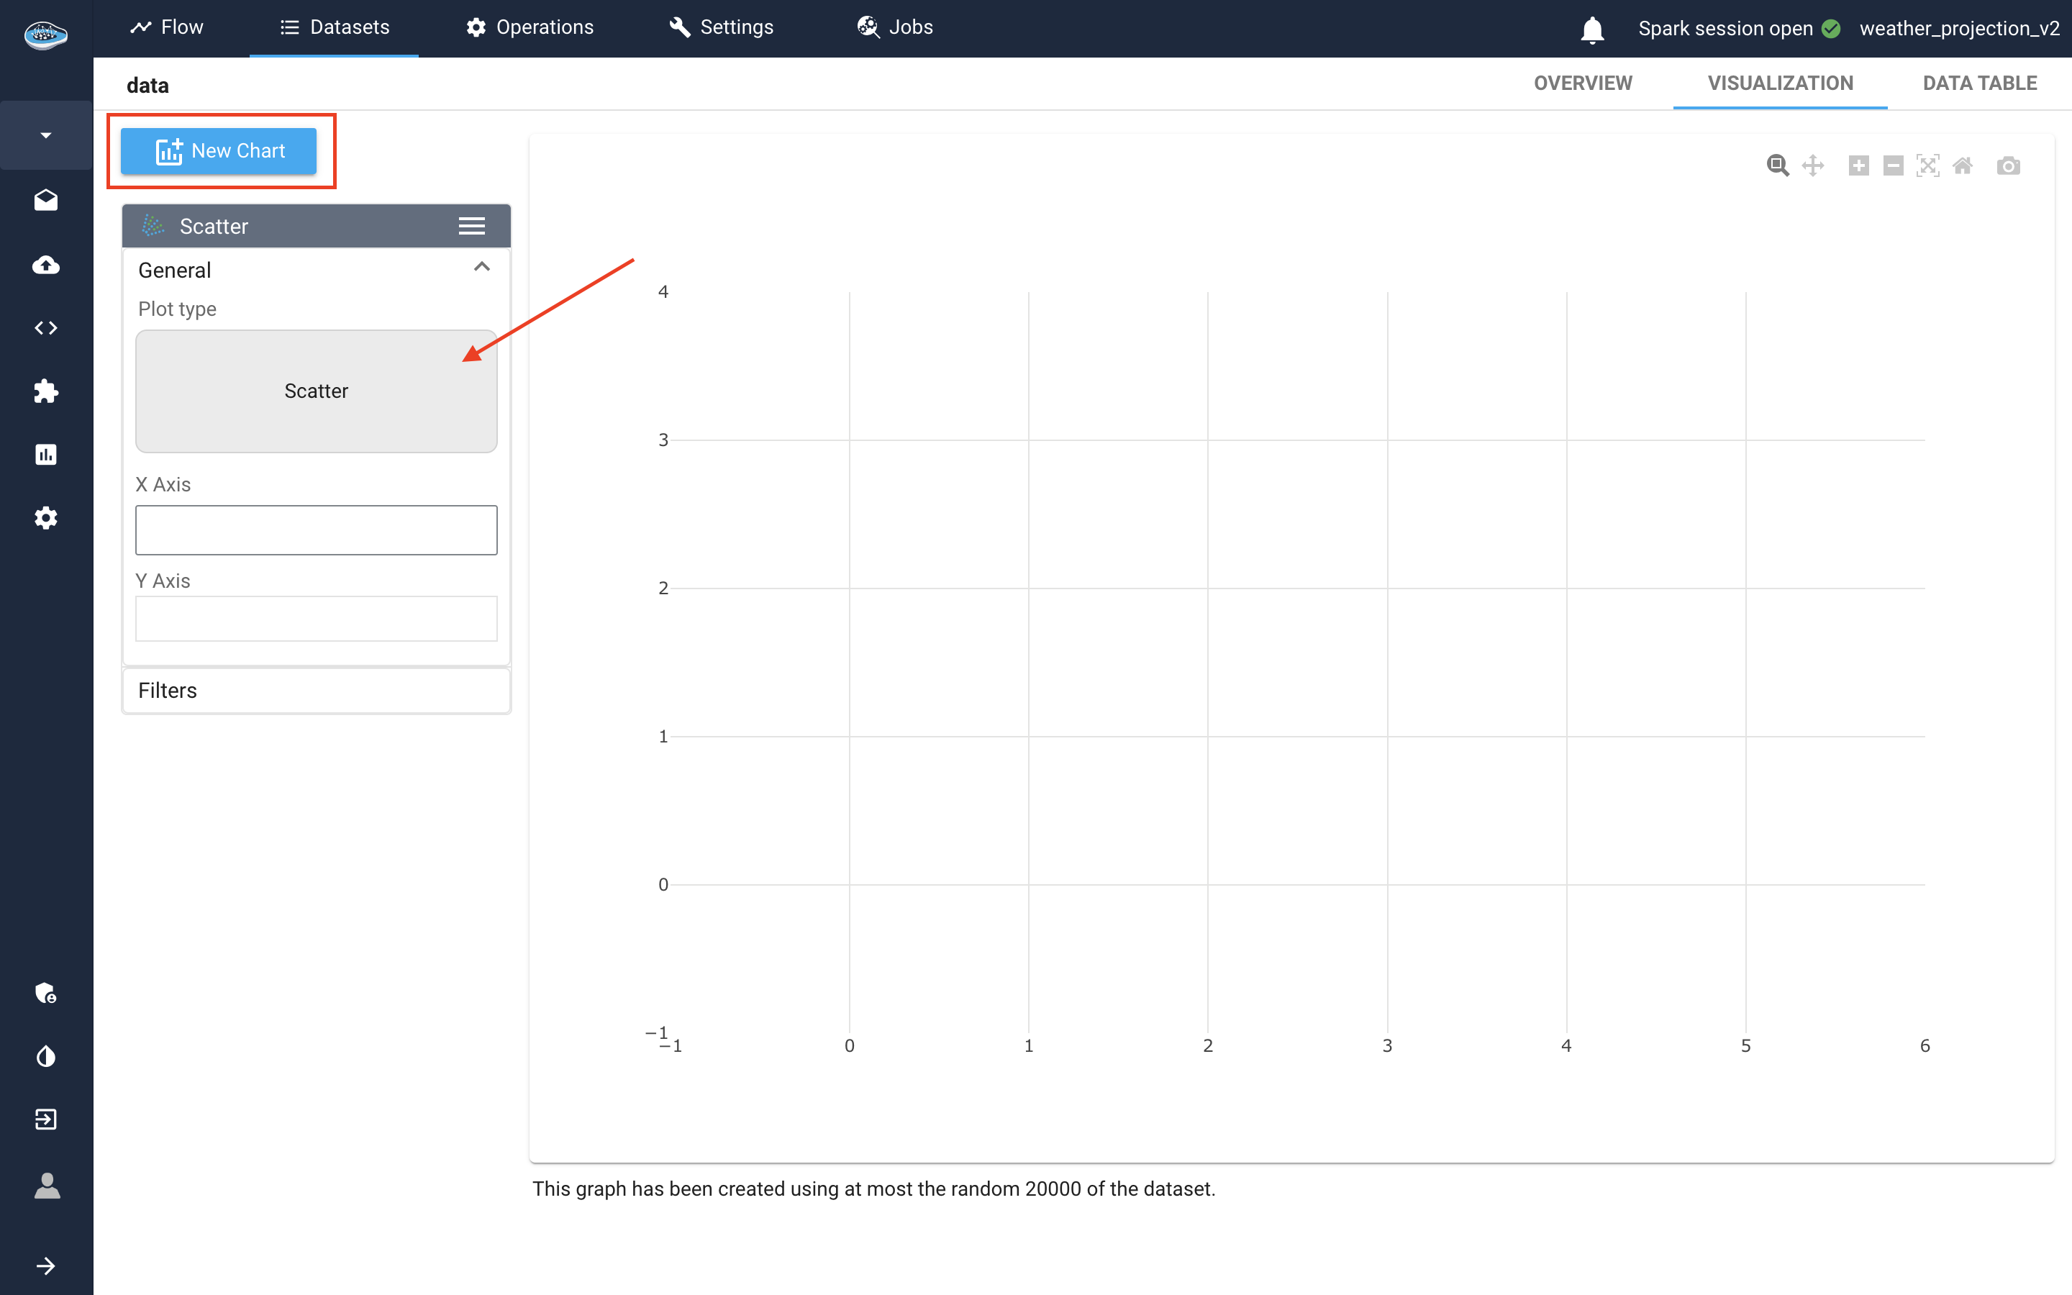Open the Operations menu

click(x=529, y=27)
